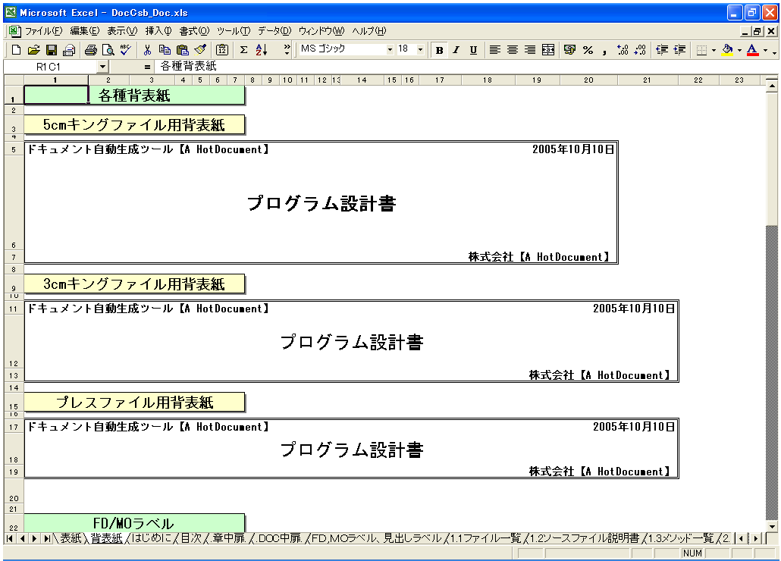The image size is (781, 561).
Task: Expand more standard toolbar buttons chevron
Action: (x=287, y=49)
